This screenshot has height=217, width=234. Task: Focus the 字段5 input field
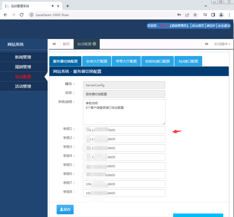pyautogui.click(x=124, y=166)
